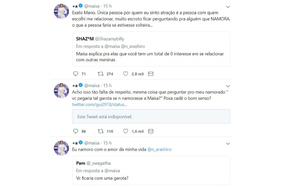Reply to the first tweet with 71 replies
Image resolution: width=283 pixels, height=188 pixels.
coord(75,74)
